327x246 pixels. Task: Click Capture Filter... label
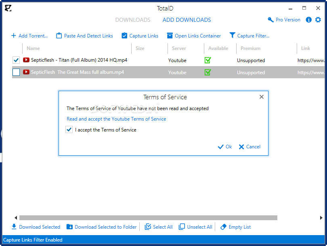click(253, 36)
